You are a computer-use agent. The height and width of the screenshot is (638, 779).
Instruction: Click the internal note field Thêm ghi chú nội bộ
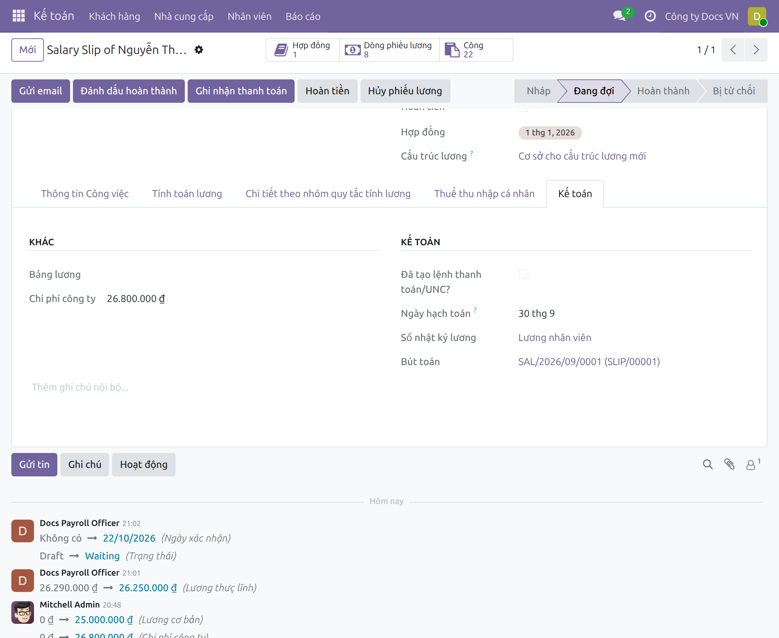click(x=203, y=387)
